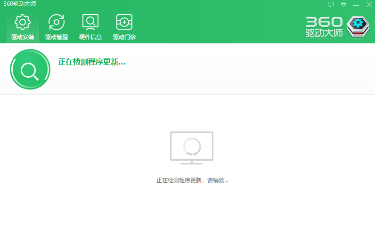Click the 360驱动大师 logo
This screenshot has width=375, height=237.
pos(337,27)
